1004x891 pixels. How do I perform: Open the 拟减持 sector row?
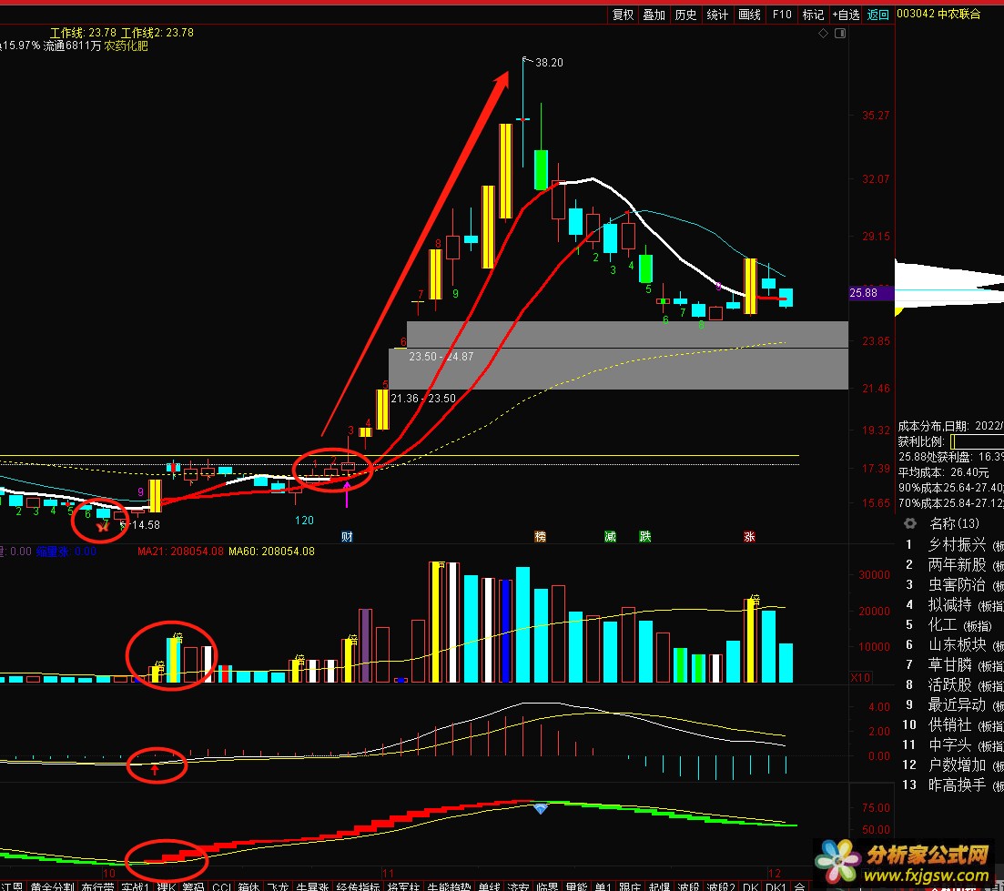point(953,604)
